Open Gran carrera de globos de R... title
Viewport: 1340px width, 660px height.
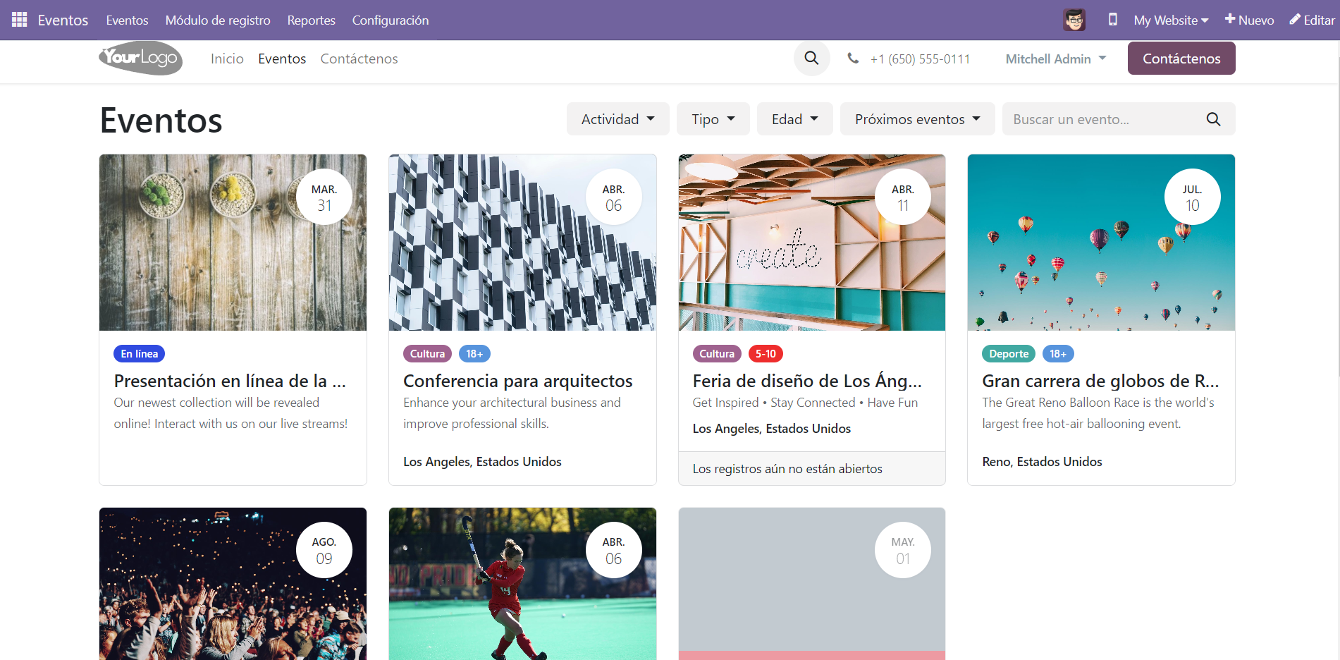pyautogui.click(x=1100, y=381)
